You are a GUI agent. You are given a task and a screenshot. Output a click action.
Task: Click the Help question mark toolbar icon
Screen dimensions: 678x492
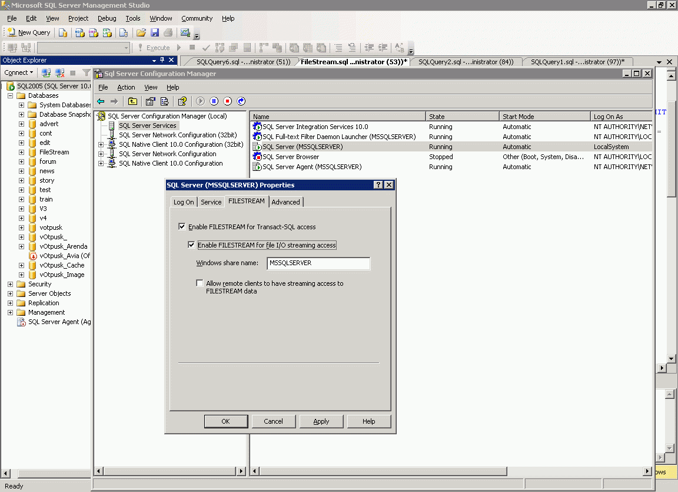click(182, 101)
